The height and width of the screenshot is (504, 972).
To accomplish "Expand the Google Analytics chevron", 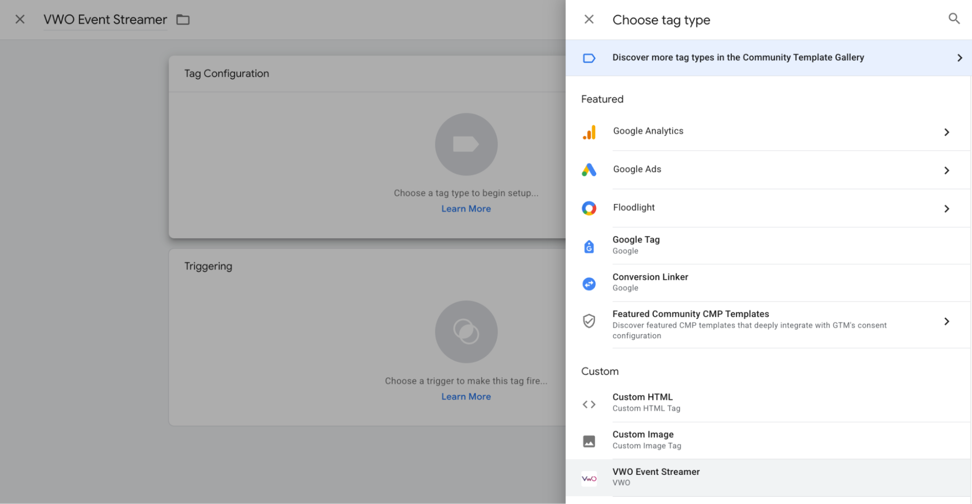I will coord(946,132).
